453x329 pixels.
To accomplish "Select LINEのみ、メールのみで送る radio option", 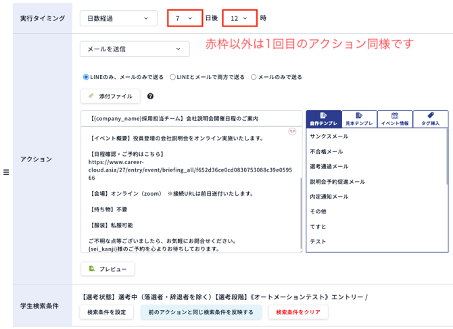I will 86,77.
